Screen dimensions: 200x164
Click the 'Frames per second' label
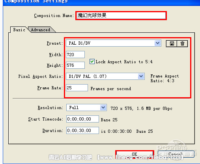[111, 89]
